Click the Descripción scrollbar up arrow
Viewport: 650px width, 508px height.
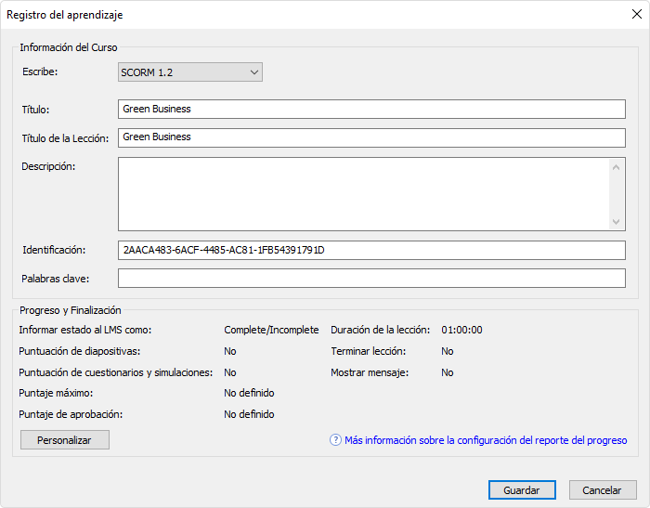(616, 167)
